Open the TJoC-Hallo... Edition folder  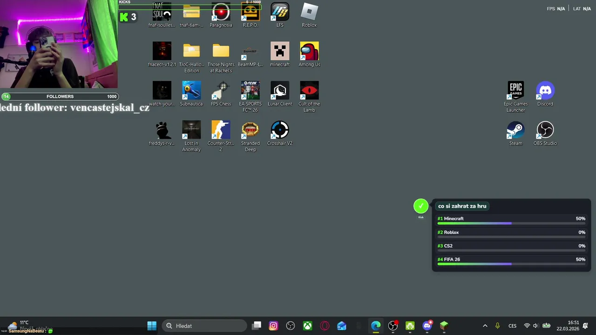pos(191,58)
